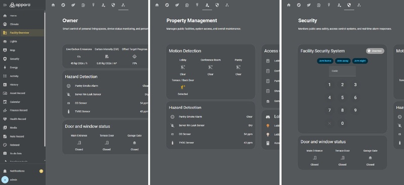Viewport: 404px width, 185px height.
Task: Click Main Entrance door icon in Owner view
Action: (79, 143)
